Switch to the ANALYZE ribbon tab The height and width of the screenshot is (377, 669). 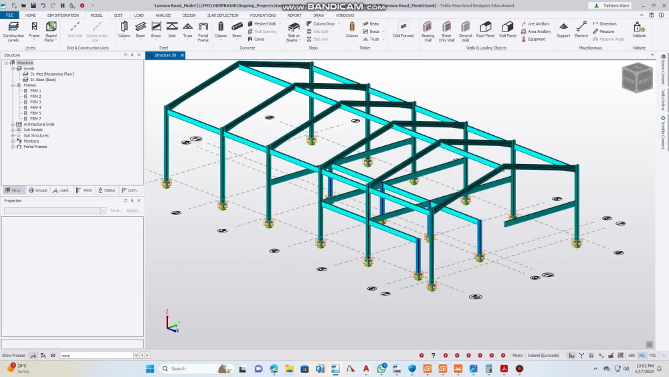click(163, 15)
